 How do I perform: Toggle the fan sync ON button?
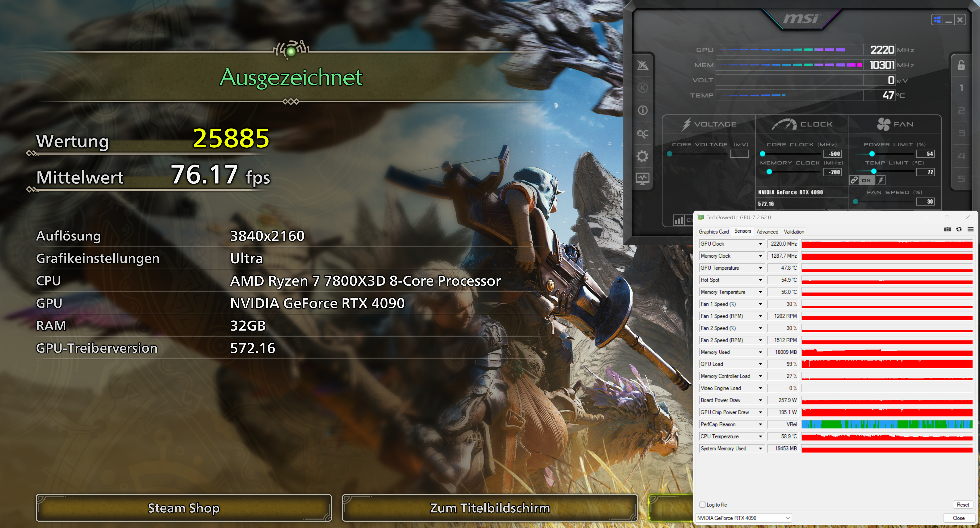(866, 180)
